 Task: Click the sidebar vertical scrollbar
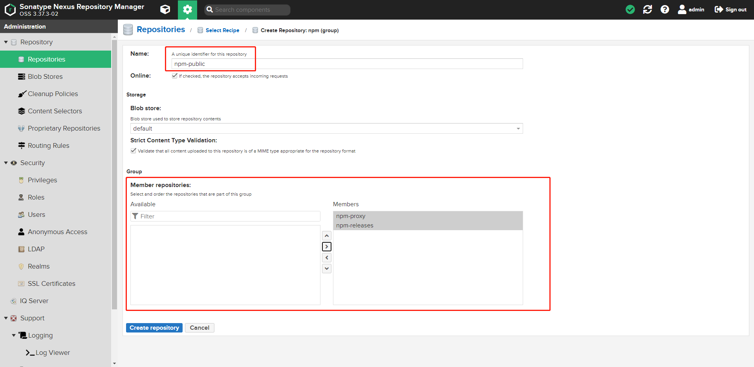115,174
